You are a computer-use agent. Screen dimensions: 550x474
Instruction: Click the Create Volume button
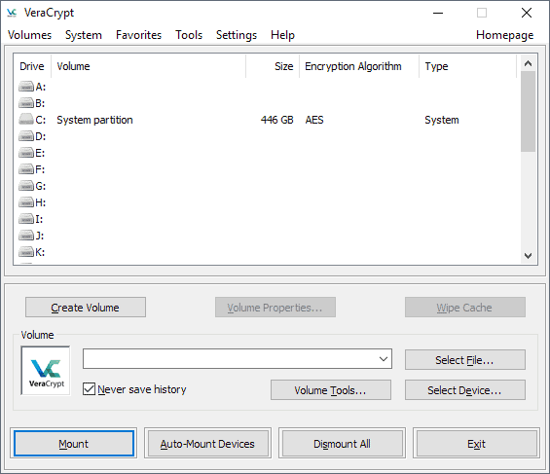(86, 308)
